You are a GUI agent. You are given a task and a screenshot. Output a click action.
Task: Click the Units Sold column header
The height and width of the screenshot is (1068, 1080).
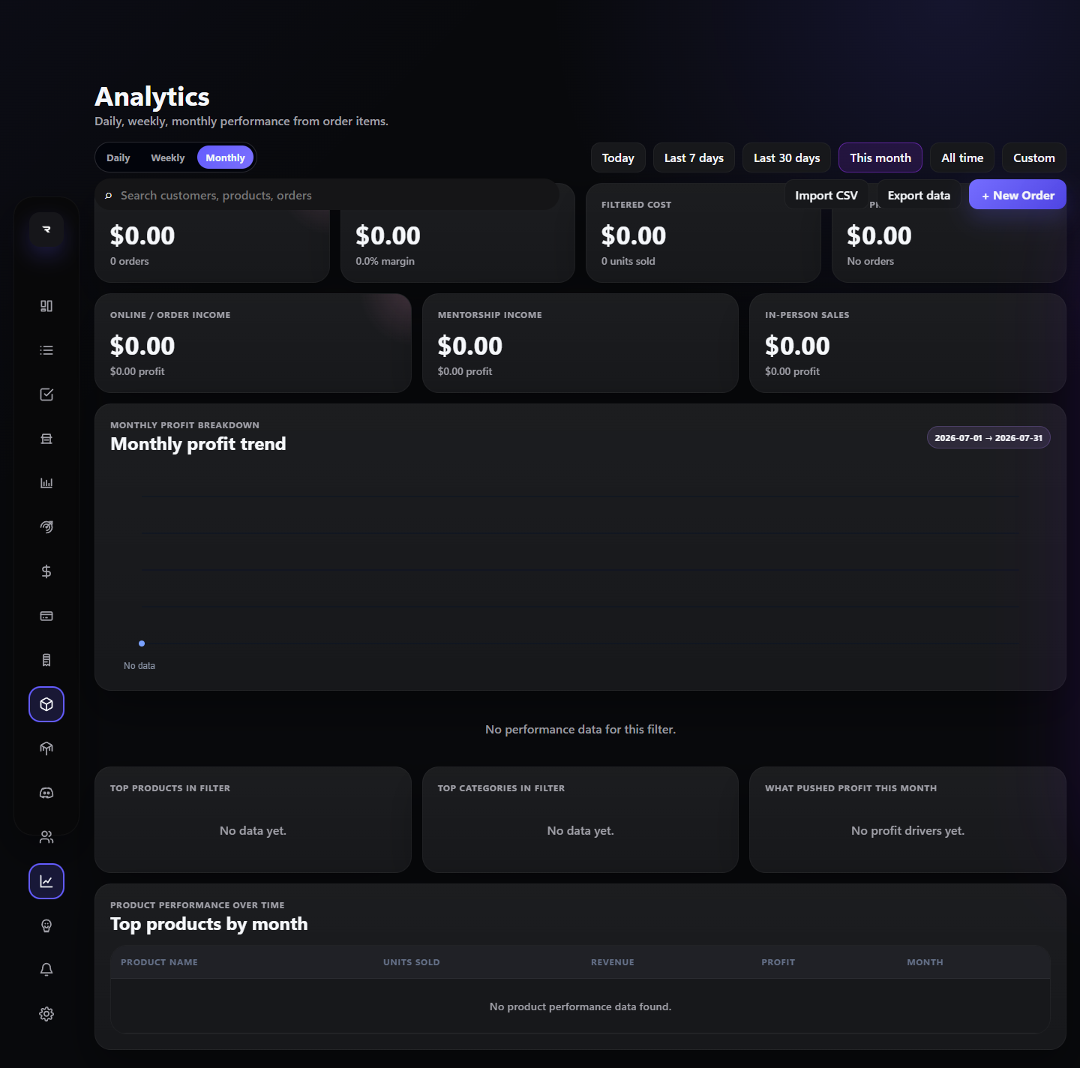pyautogui.click(x=412, y=962)
